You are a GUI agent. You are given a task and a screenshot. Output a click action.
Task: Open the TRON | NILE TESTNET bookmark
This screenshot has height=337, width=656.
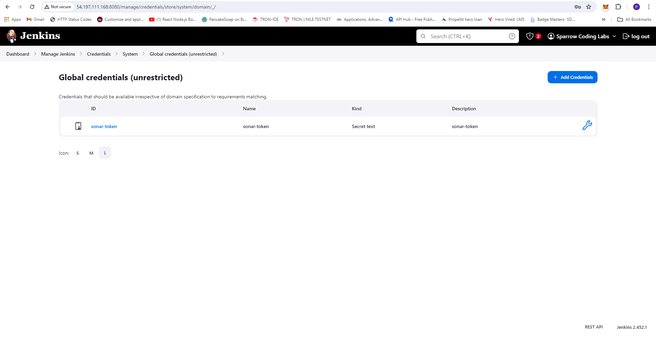coord(307,19)
